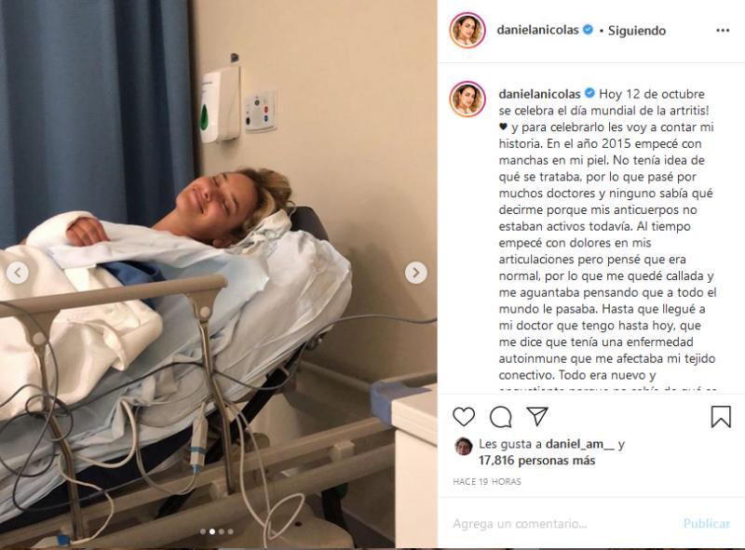Image resolution: width=745 pixels, height=550 pixels.
Task: View 17,816 personas más likes list
Action: 536,461
